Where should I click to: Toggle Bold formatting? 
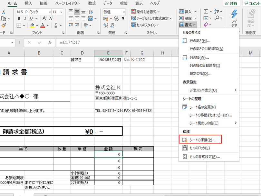point(19,18)
